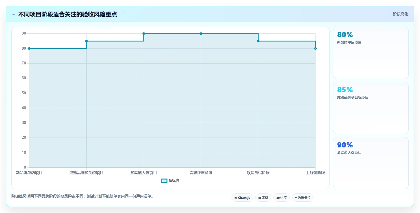Click the data point above 成熟品牌多系统项目
Image resolution: width=420 pixels, height=213 pixels.
click(86, 41)
